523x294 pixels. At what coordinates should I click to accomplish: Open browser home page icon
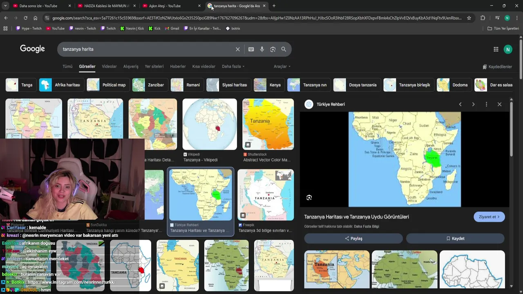coord(35,18)
